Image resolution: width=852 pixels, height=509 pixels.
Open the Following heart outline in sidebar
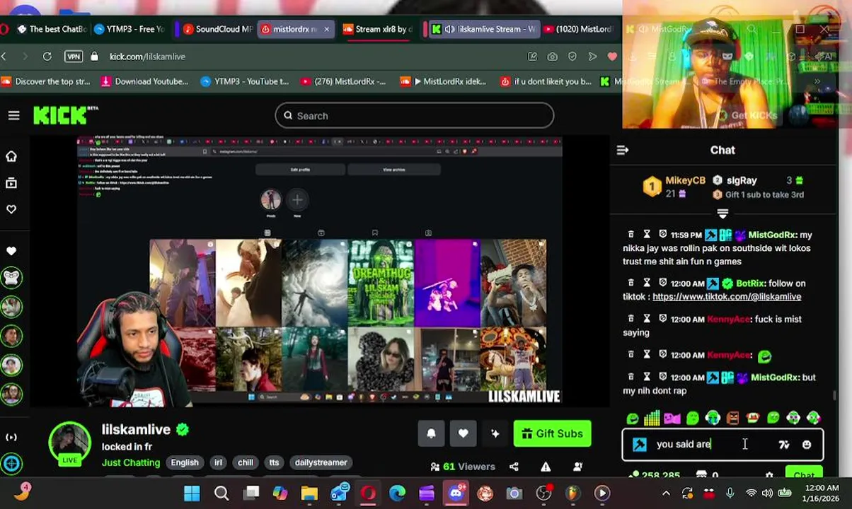coord(11,209)
